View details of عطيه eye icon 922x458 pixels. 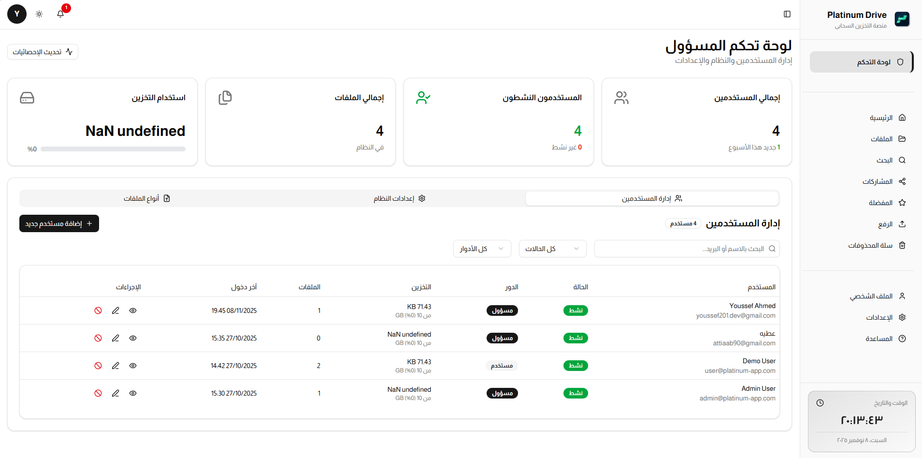133,338
